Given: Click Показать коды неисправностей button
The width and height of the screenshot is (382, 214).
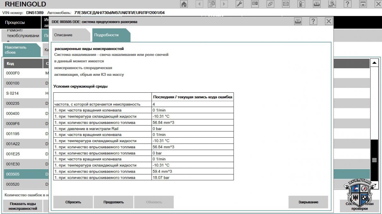Looking at the screenshot, I should click(x=22, y=206).
